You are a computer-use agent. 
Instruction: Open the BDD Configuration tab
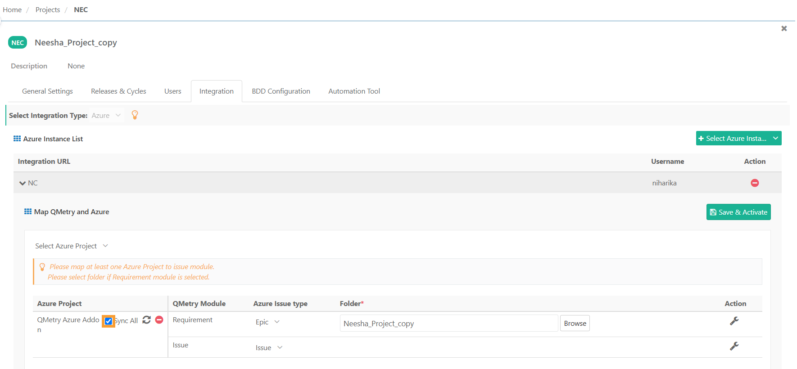point(281,91)
